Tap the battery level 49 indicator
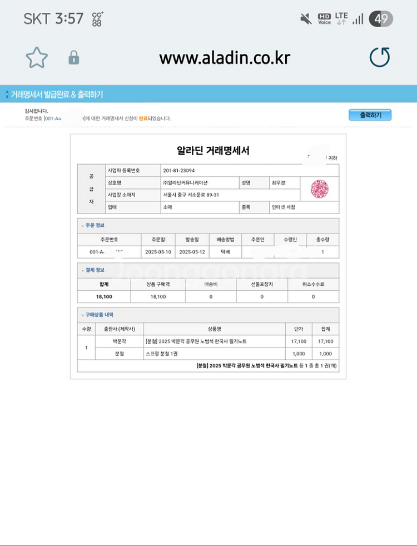This screenshot has width=417, height=546. coord(381,19)
